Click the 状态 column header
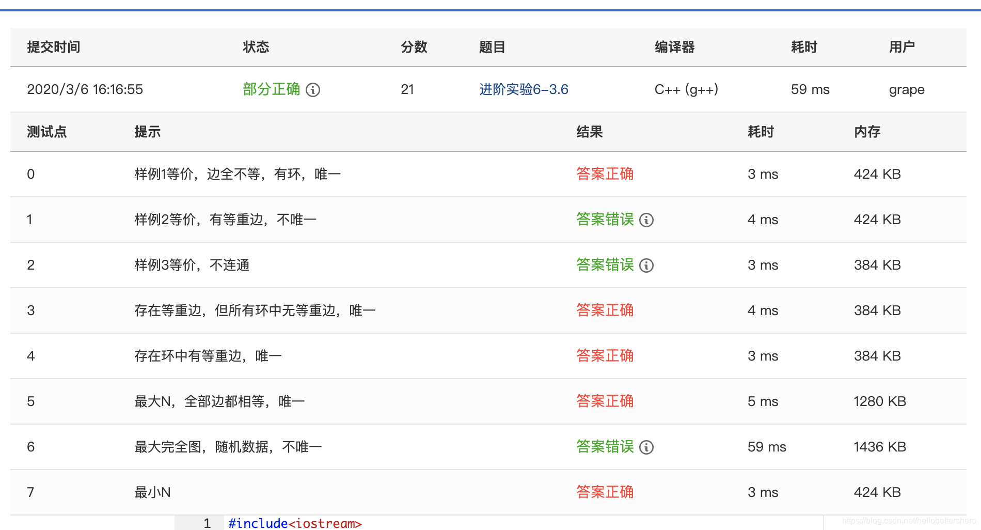This screenshot has height=530, width=981. [256, 47]
